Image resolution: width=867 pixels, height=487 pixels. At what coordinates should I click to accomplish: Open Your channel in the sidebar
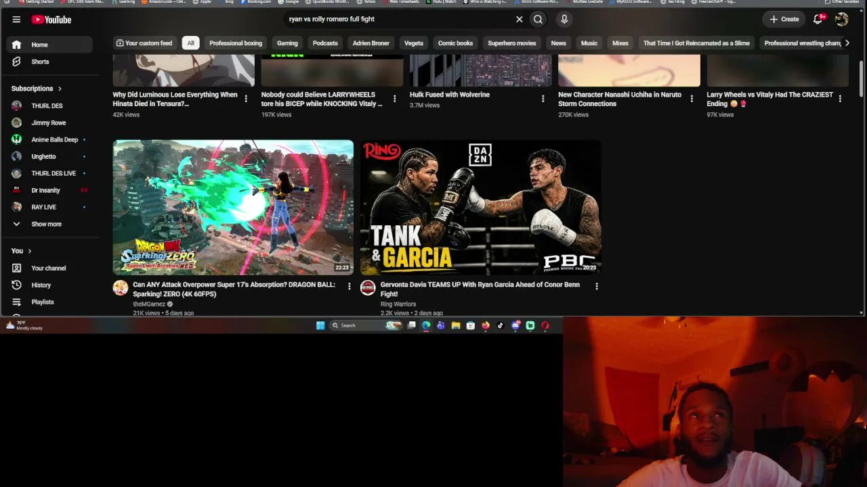pos(49,268)
